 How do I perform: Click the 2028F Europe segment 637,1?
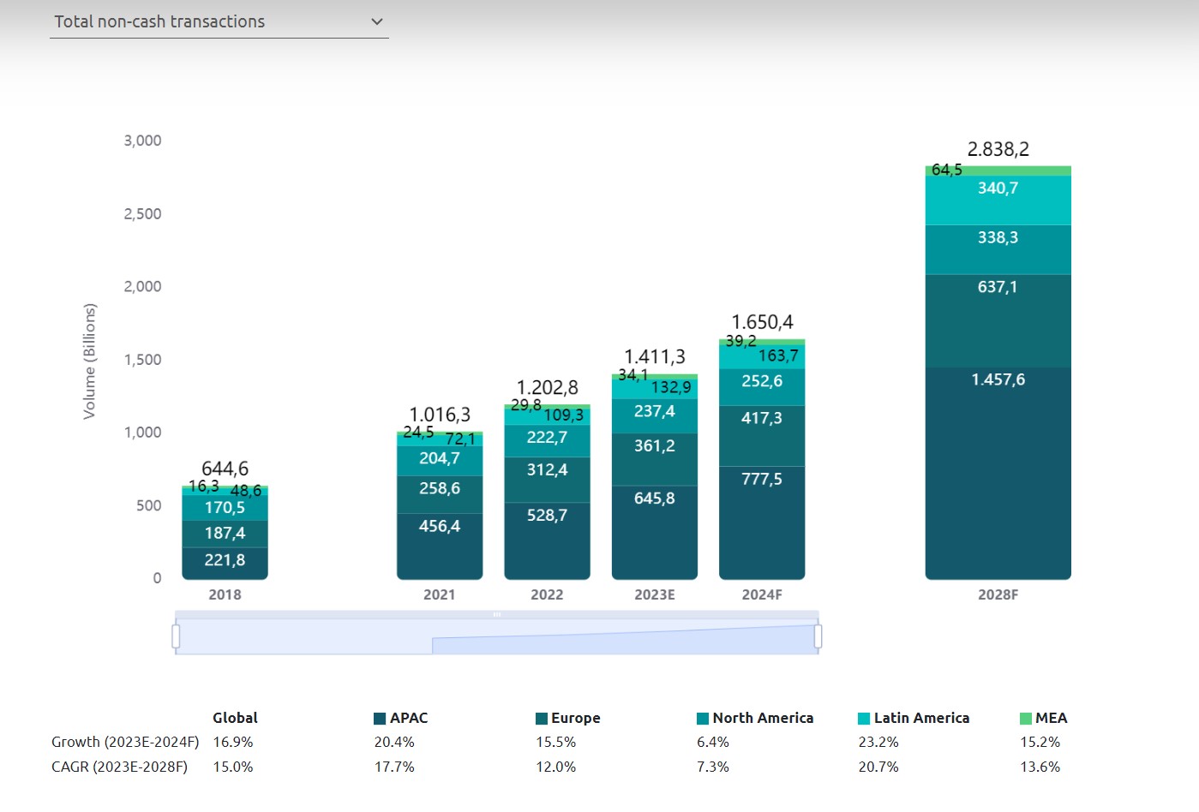pos(998,320)
